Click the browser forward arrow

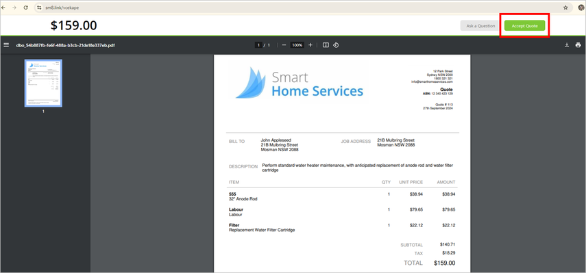pyautogui.click(x=14, y=8)
